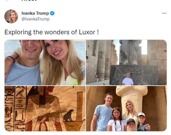Image resolution: width=171 pixels, height=135 pixels.
Task: Click the boy in white shirt by pedestal
Action: point(128,78)
